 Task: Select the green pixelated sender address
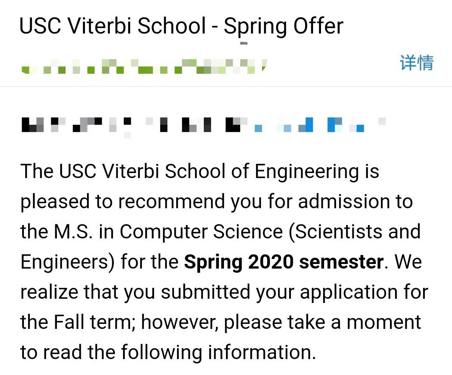tap(144, 66)
